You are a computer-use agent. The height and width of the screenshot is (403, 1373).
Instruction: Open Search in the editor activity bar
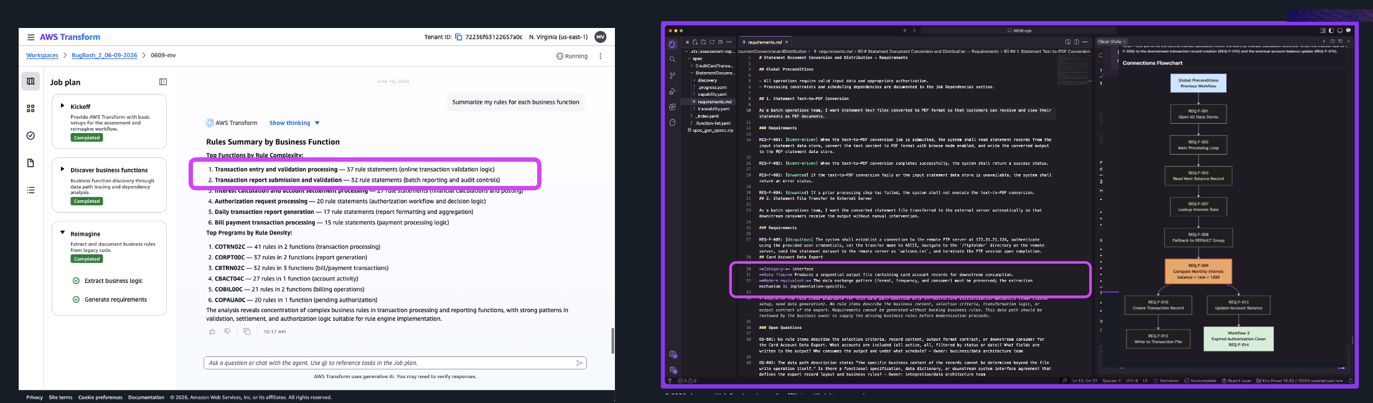click(672, 60)
